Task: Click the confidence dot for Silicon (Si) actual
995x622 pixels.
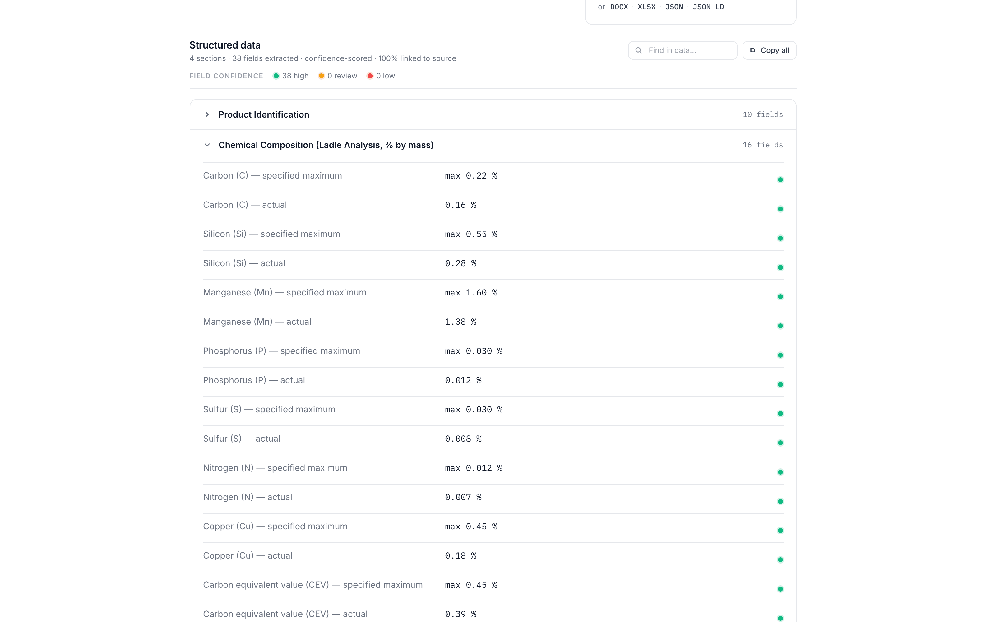Action: tap(780, 267)
